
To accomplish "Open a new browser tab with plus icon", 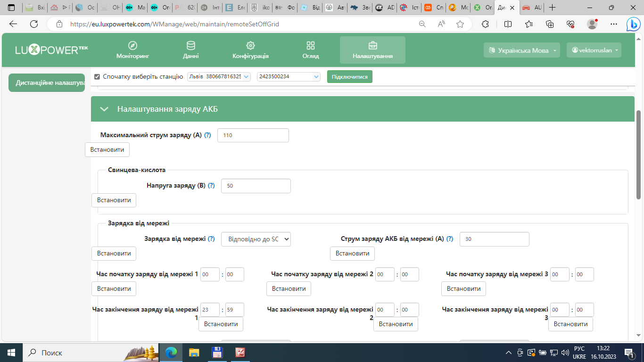I will pos(553,8).
